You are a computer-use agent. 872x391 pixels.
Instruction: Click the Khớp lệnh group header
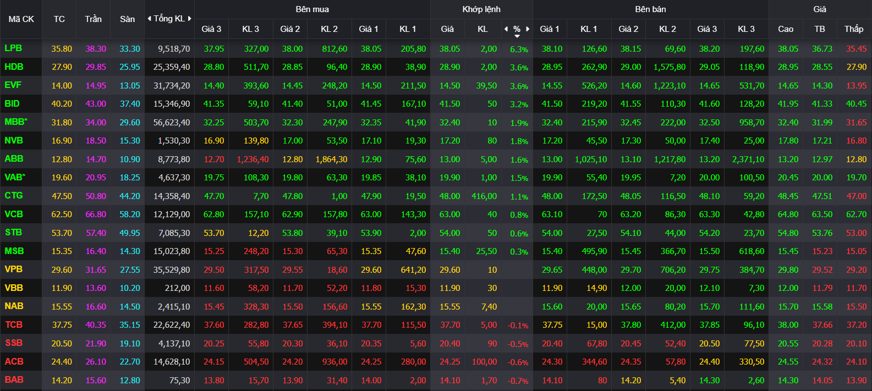481,9
